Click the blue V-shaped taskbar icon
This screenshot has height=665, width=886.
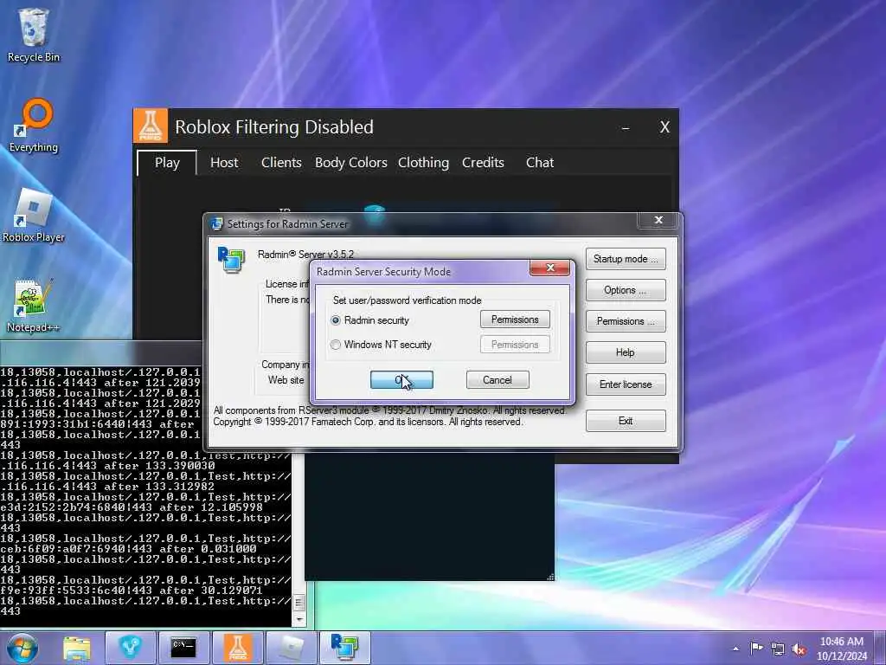(130, 648)
